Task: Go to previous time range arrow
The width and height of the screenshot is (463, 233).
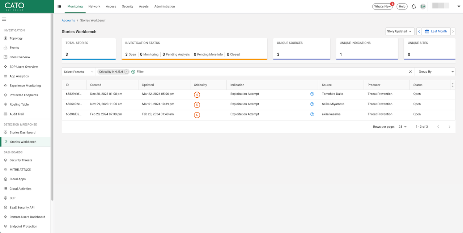Action: click(419, 31)
